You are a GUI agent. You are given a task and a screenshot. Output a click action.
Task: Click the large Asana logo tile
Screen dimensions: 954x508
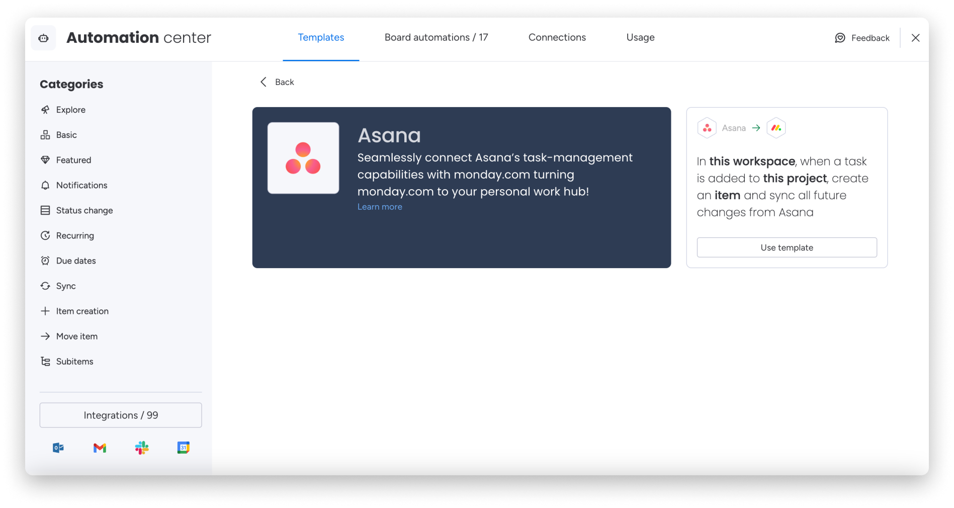(x=303, y=158)
